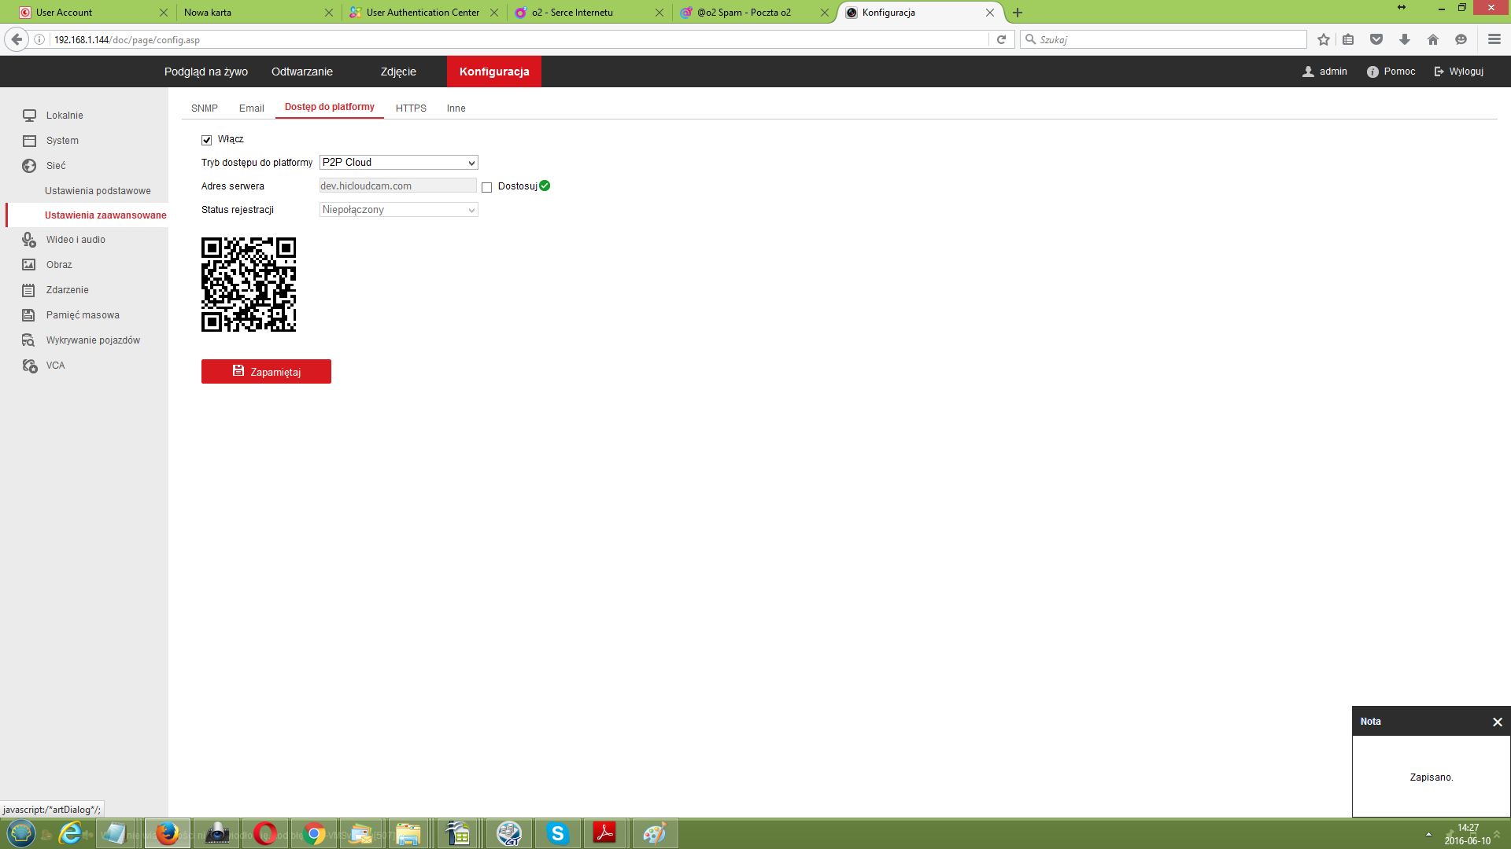This screenshot has width=1511, height=849.
Task: Open Pamięć masowa in the sidebar
Action: (83, 315)
